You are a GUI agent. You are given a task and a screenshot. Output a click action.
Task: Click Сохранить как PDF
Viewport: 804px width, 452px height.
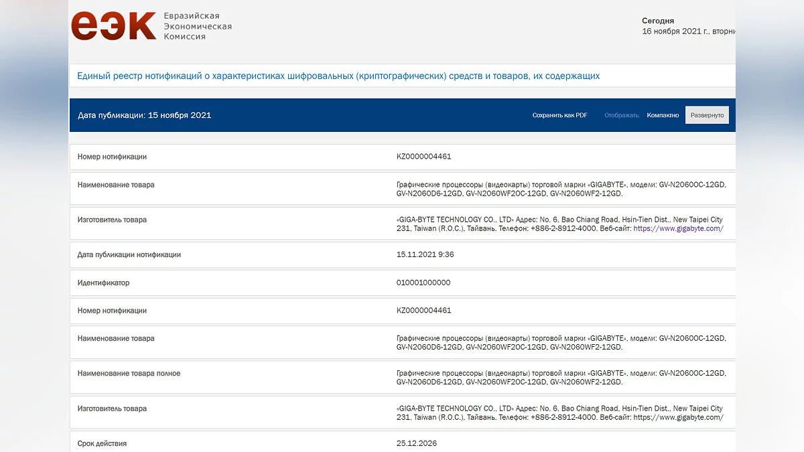(559, 115)
